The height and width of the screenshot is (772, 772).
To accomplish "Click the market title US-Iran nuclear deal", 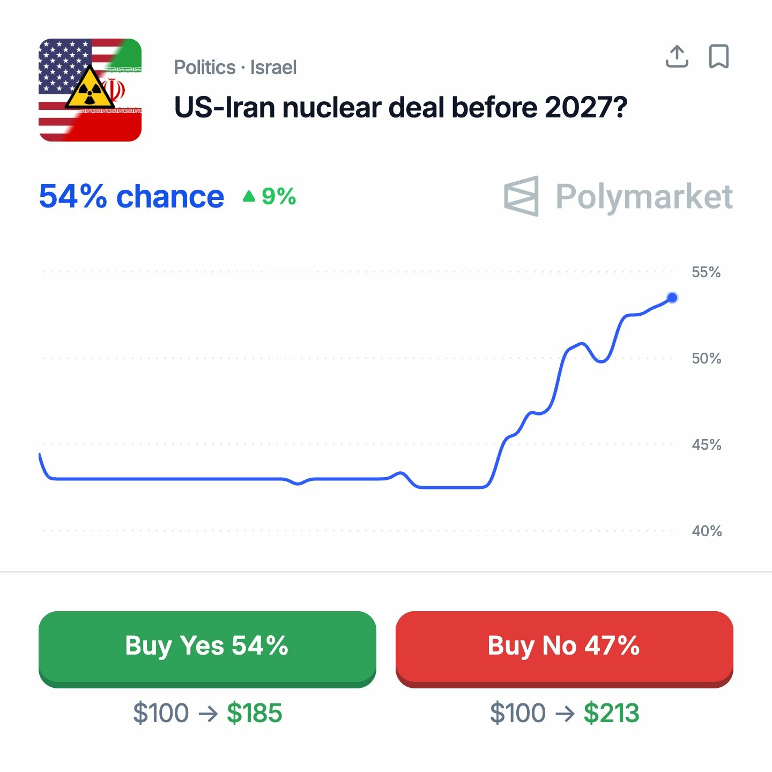I will (400, 108).
